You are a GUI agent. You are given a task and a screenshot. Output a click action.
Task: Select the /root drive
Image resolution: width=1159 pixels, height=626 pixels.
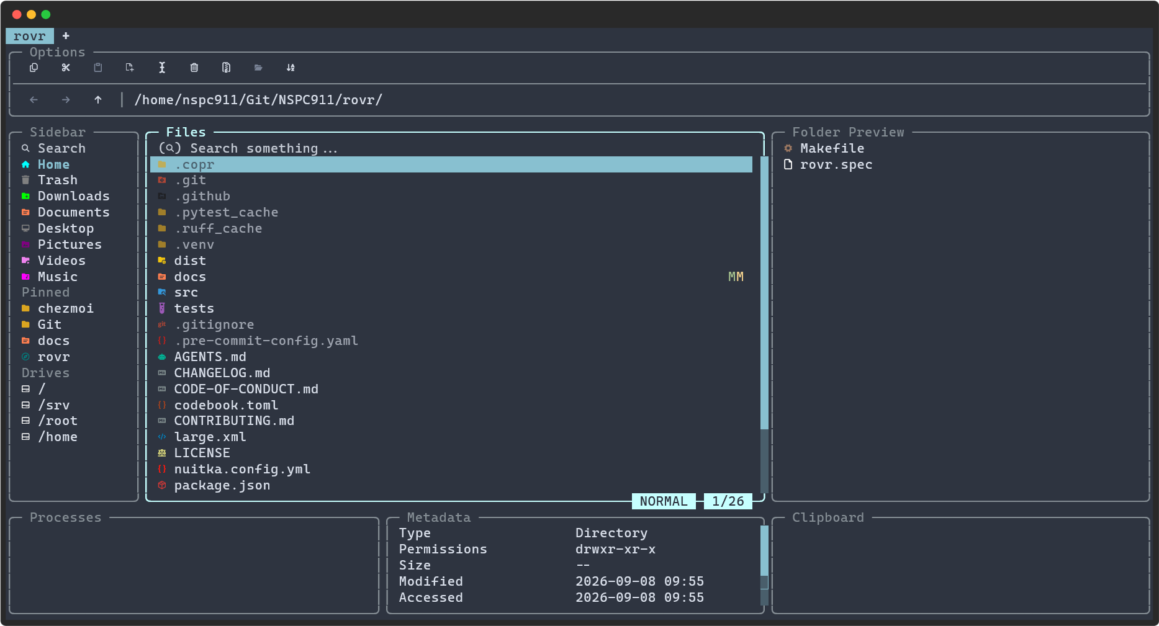tap(74, 421)
